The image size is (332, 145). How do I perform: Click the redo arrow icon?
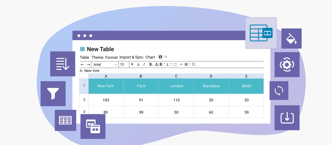coord(88,65)
